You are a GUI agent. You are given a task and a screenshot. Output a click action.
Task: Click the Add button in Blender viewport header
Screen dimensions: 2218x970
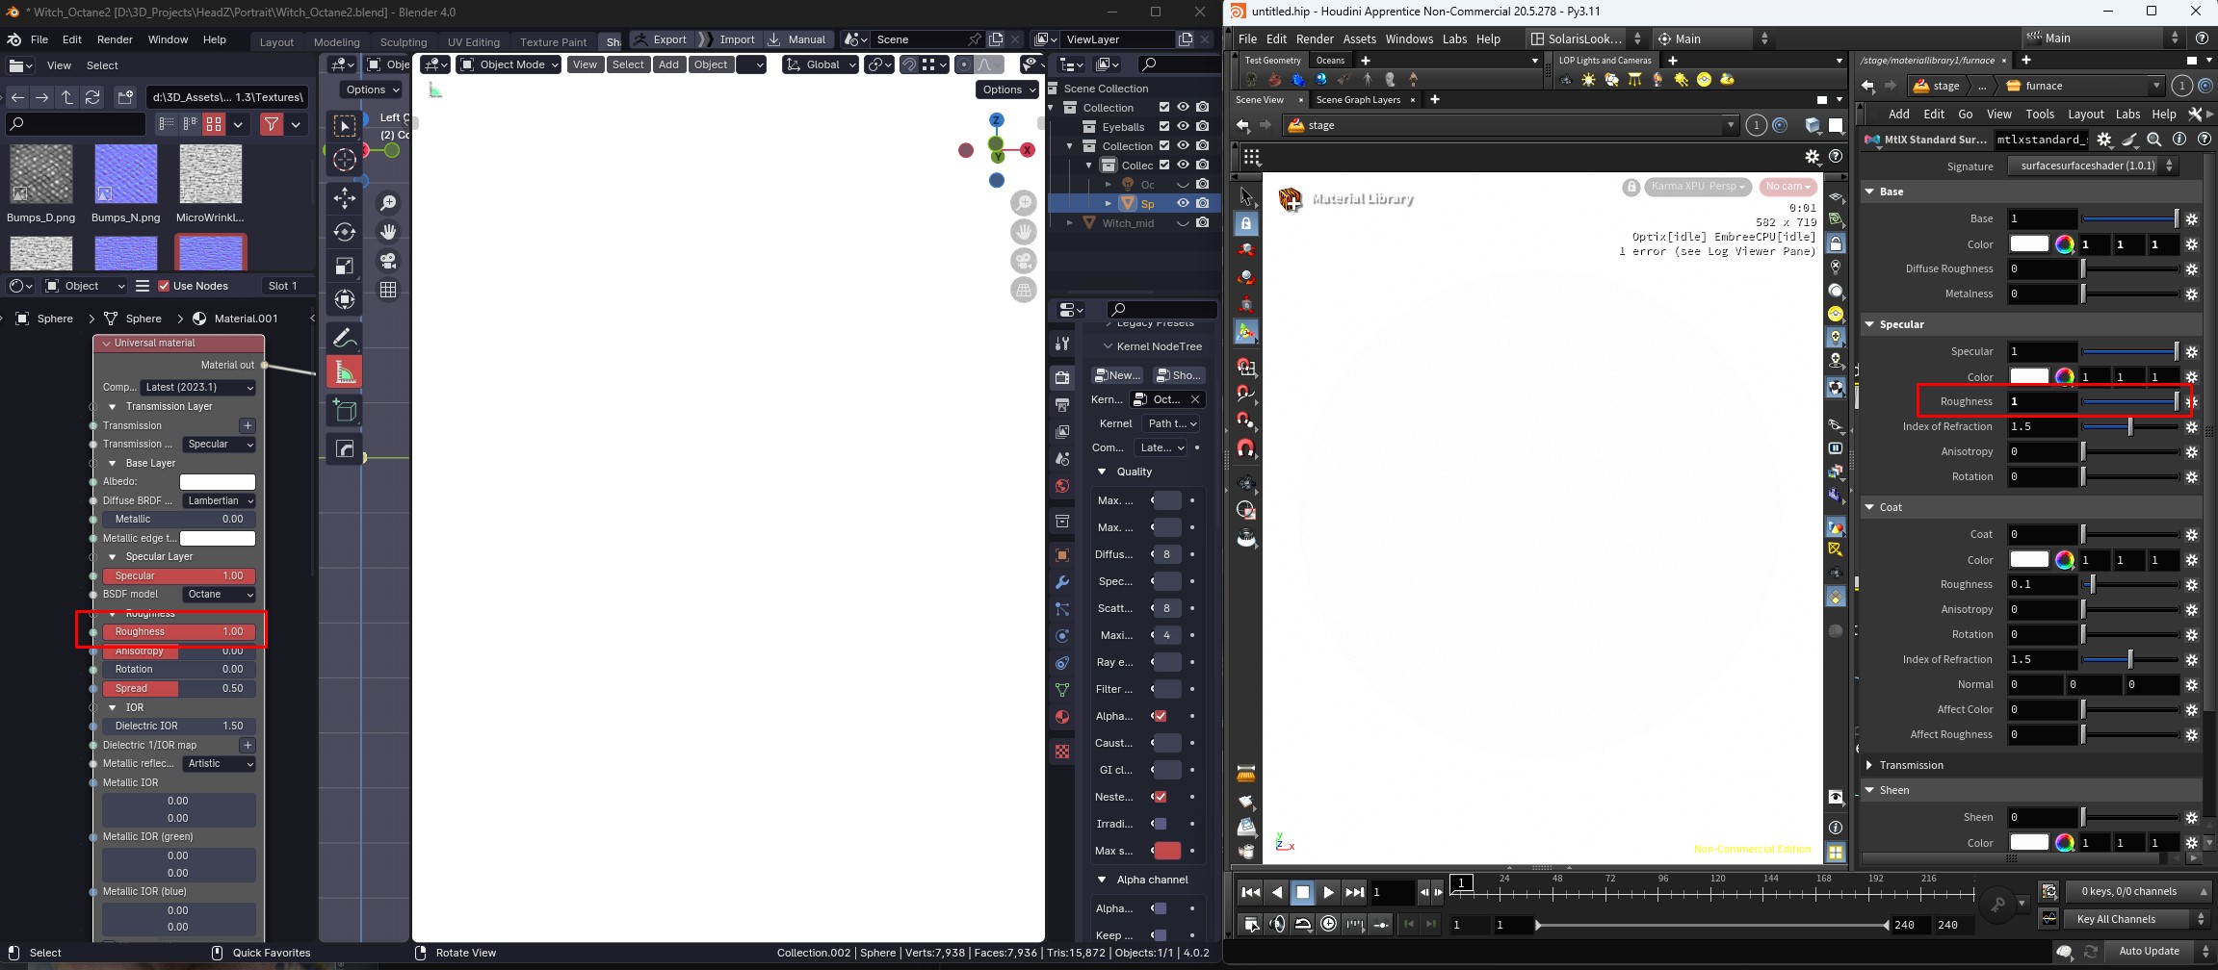tap(668, 64)
